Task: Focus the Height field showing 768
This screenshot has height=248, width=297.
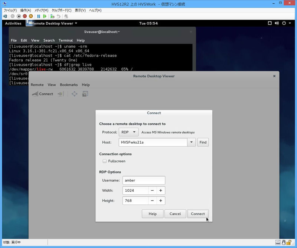Action: tap(136, 201)
